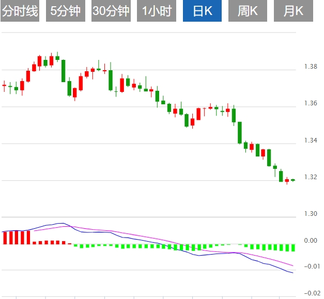Click the 1.30 price axis label
Screen dimensions: 324x299
click(311, 214)
